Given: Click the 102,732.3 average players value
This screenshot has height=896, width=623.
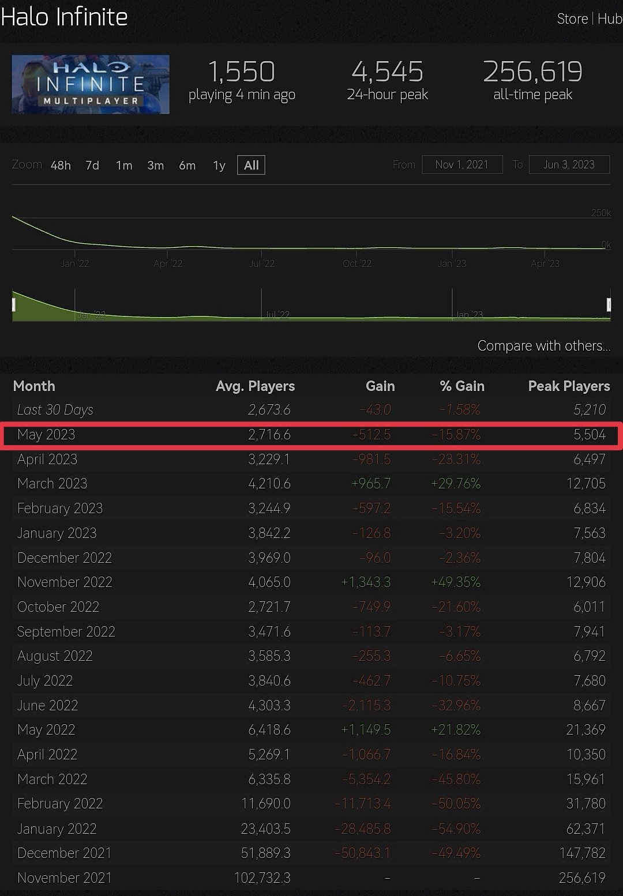Looking at the screenshot, I should point(262,878).
